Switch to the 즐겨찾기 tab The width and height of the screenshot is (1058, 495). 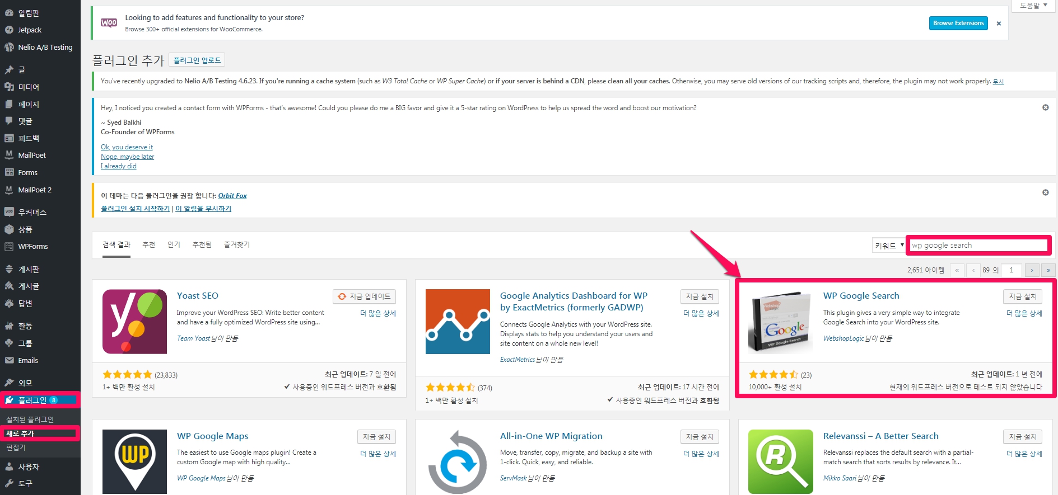click(x=237, y=245)
